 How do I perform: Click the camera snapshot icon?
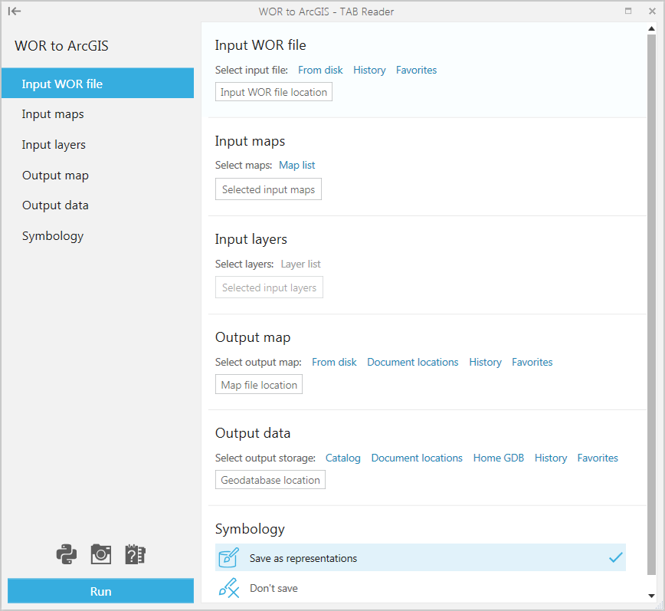(101, 554)
